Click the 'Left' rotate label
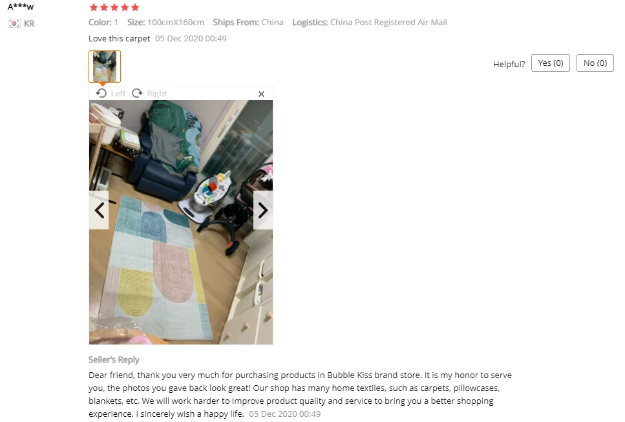Viewport: 625px width, 422px height. [118, 93]
